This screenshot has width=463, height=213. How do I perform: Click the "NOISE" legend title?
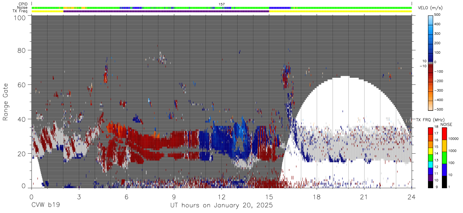tap(446, 124)
